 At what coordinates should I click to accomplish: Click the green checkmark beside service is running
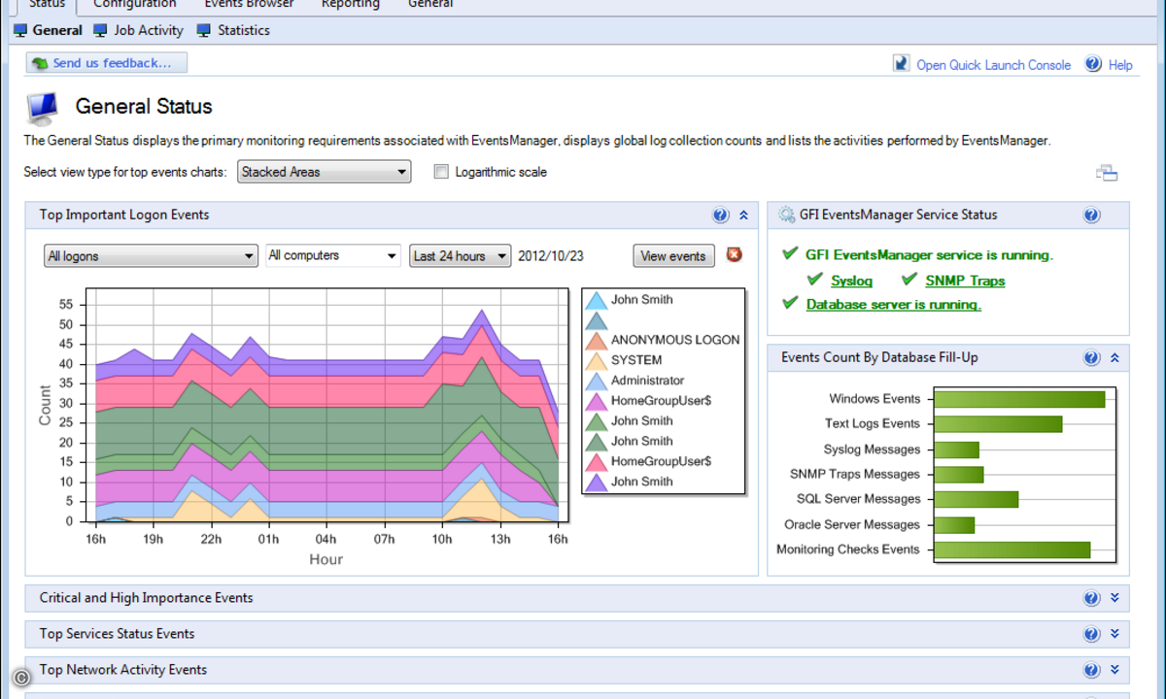pyautogui.click(x=790, y=254)
